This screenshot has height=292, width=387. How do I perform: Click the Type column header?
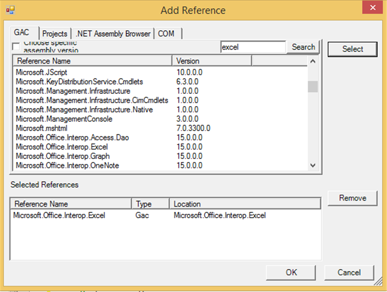(x=150, y=204)
